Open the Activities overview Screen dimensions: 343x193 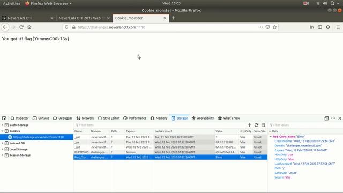tap(11, 3)
